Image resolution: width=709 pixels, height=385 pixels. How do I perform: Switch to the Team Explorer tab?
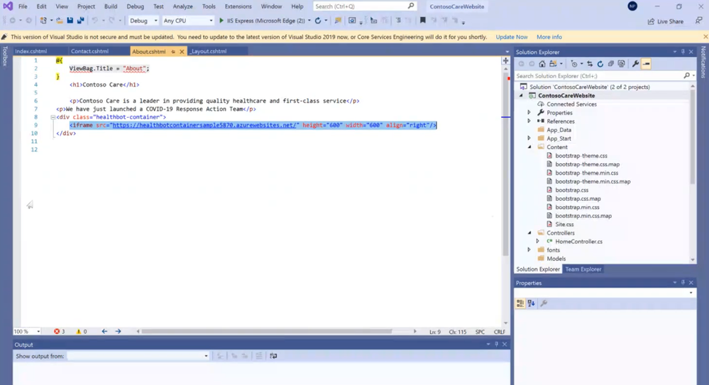pos(583,269)
